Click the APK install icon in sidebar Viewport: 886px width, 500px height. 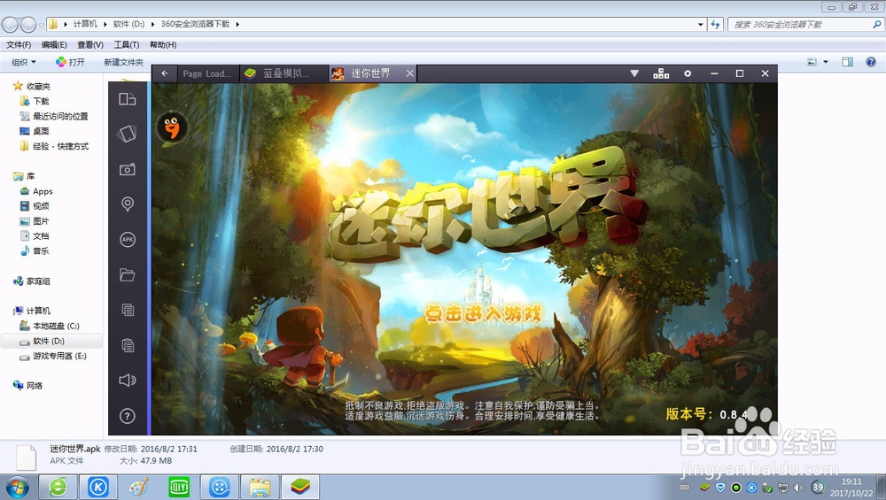128,239
